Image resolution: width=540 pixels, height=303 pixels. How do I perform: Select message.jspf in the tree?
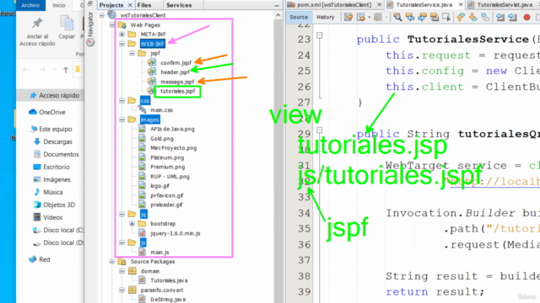coord(177,82)
